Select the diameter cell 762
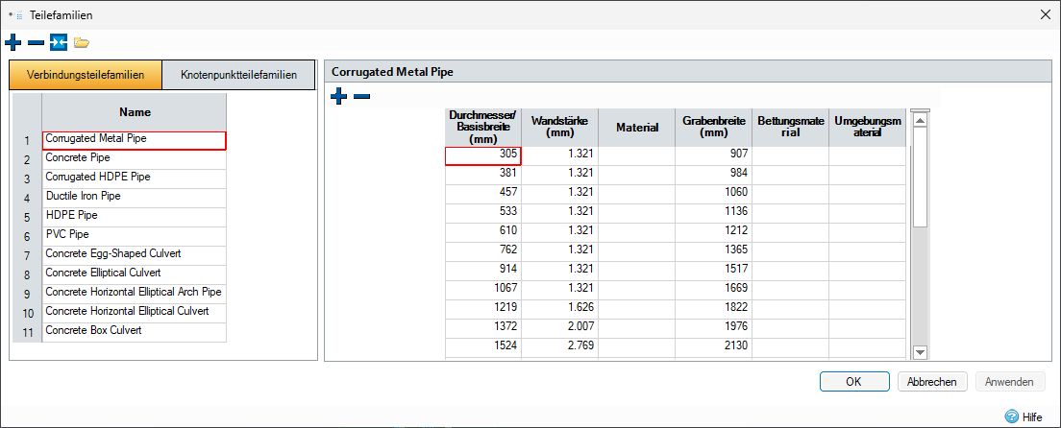 [x=483, y=251]
